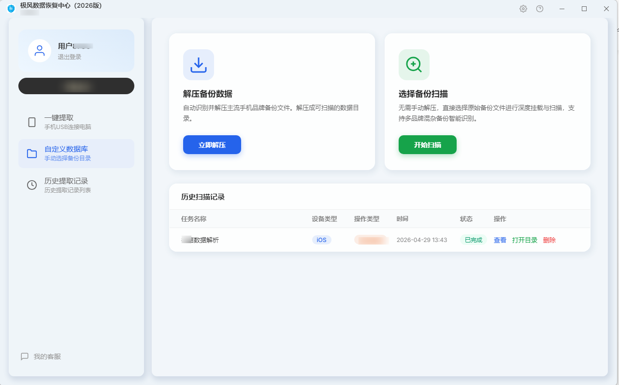The width and height of the screenshot is (619, 385).
Task: Click the iOS device type badge
Action: coord(322,240)
